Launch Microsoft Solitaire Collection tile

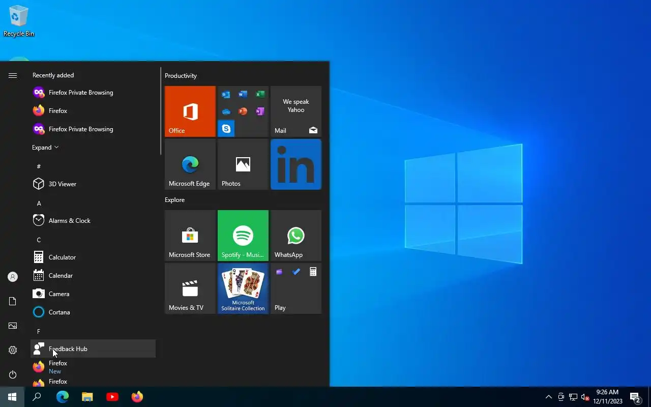click(x=243, y=288)
